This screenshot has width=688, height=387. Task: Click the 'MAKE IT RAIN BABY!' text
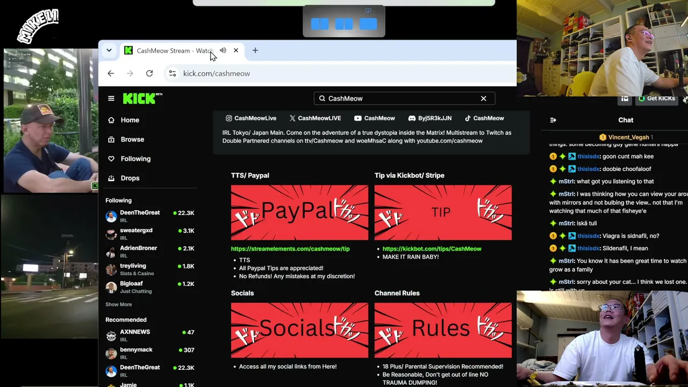click(411, 257)
